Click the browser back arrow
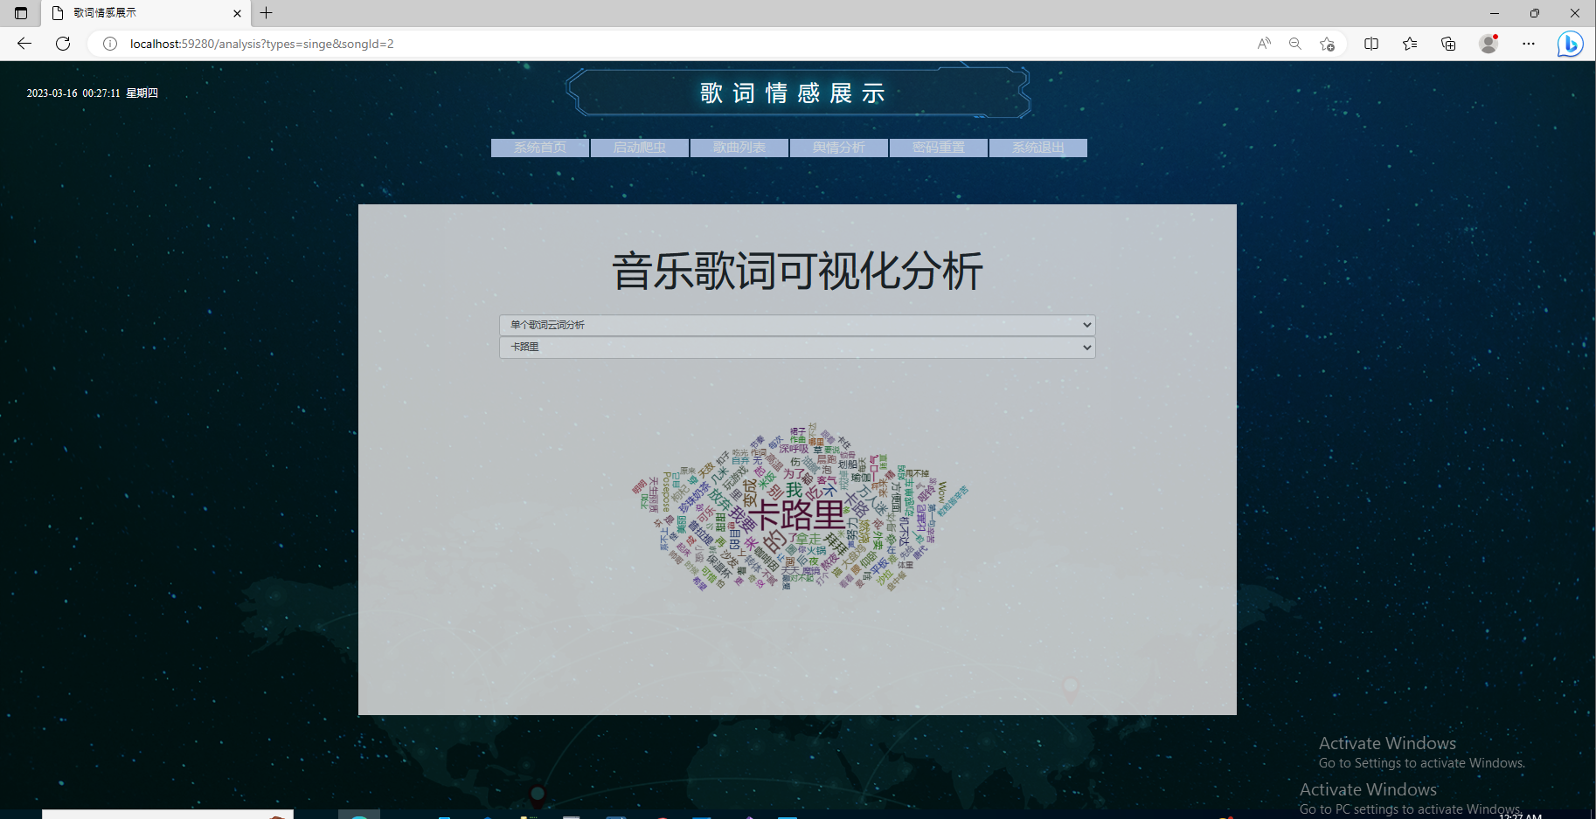The width and height of the screenshot is (1596, 819). pos(24,44)
